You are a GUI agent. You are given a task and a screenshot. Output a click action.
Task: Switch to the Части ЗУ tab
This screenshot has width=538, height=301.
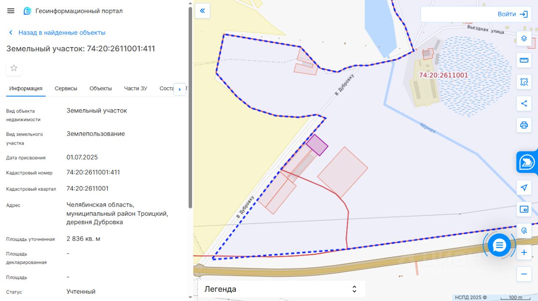[136, 88]
